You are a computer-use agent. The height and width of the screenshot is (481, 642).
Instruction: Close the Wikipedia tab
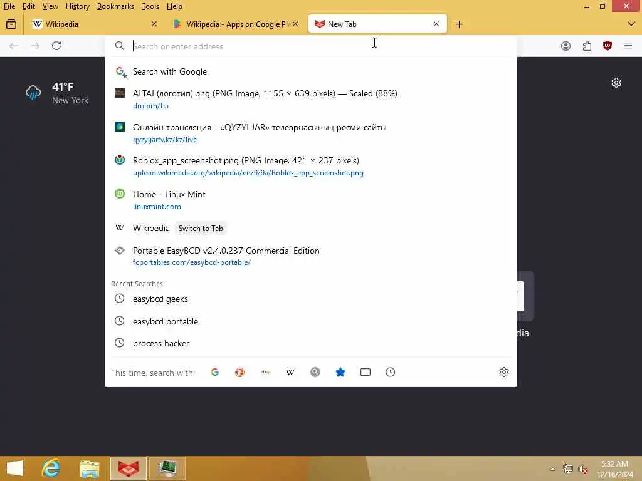[x=154, y=24]
